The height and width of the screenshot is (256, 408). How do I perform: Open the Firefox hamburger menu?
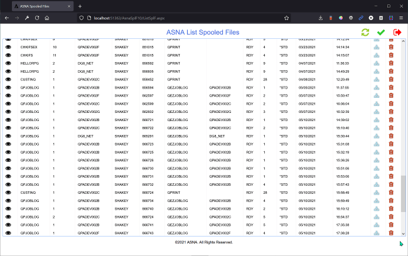tap(401, 18)
